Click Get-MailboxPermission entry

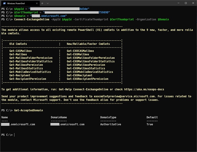[26, 65]
